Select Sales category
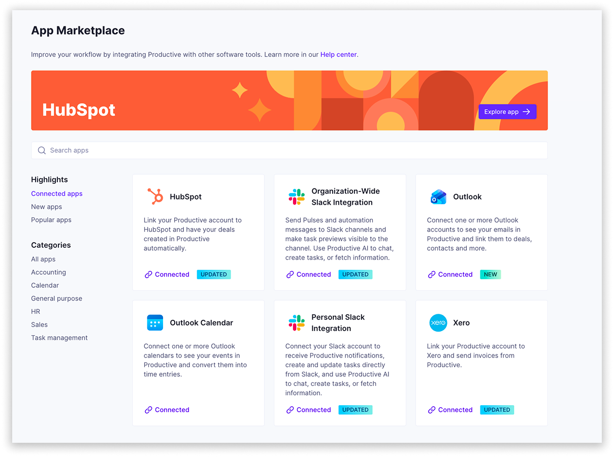614x457 pixels. [x=39, y=324]
